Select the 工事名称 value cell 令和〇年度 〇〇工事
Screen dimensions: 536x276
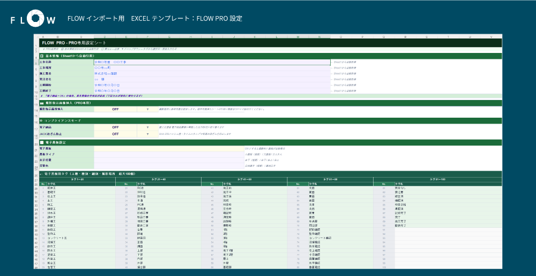[x=212, y=63]
